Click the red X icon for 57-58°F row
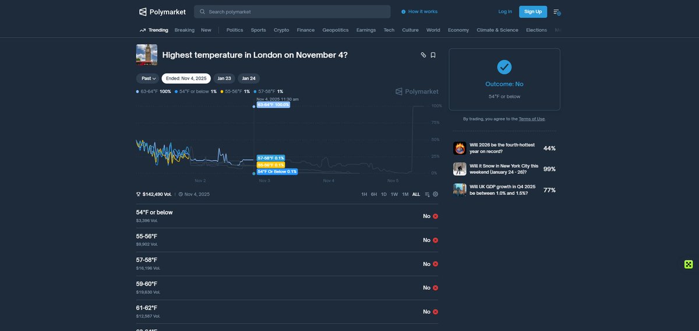The height and width of the screenshot is (331, 699). pos(435,264)
